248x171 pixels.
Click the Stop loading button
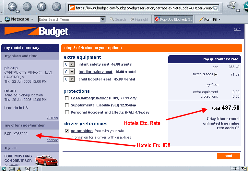57,7
